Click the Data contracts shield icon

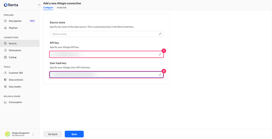coord(5,80)
